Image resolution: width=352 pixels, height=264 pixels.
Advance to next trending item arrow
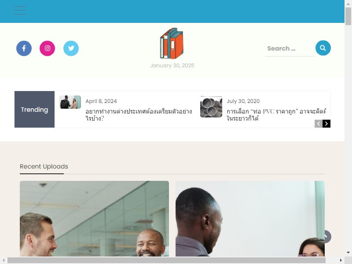(326, 124)
